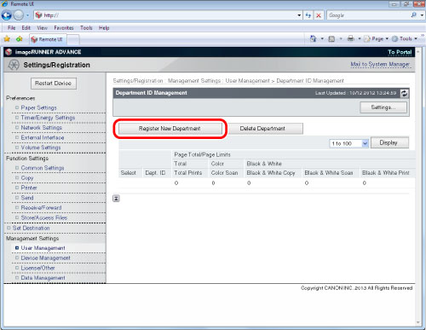Open the search provider dropdown arrow
The width and height of the screenshot is (426, 330).
click(422, 15)
